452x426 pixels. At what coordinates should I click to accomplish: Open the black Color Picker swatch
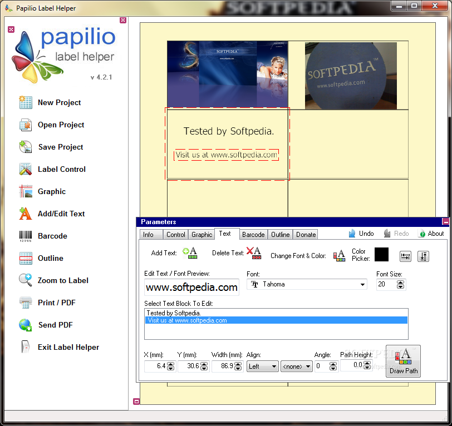coord(381,255)
